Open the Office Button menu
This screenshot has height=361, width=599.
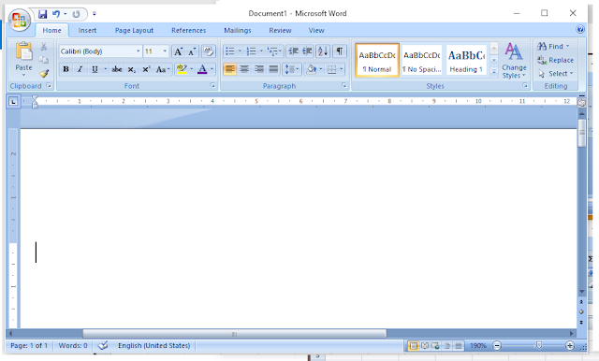19,20
